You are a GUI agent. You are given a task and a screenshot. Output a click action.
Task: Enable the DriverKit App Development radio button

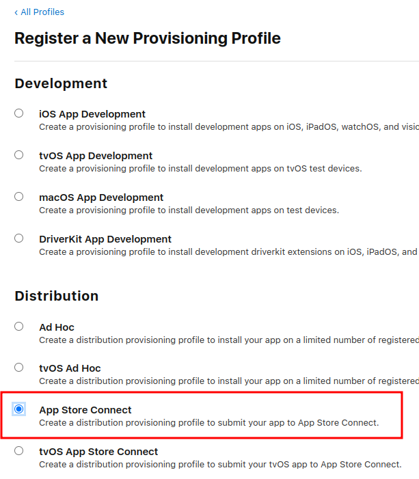(19, 238)
